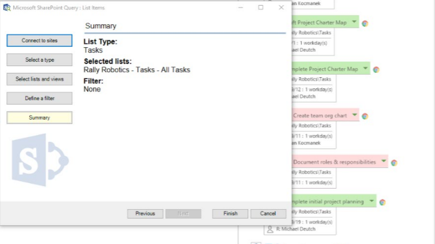Minimize the SharePoint Query dialog window

[240, 7]
